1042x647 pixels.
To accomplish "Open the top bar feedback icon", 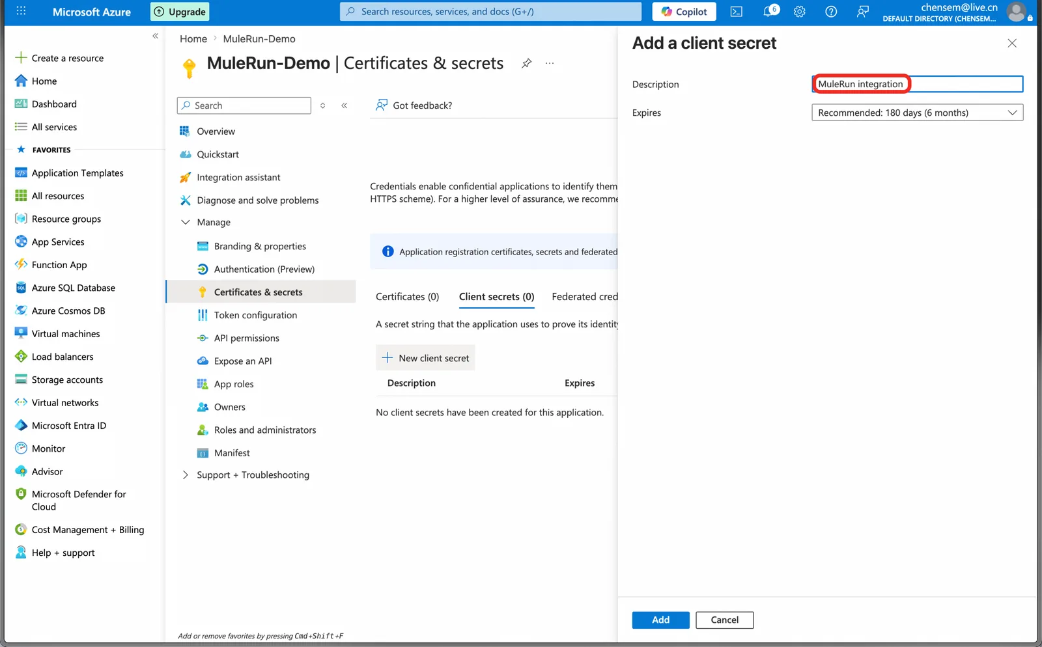I will point(862,12).
